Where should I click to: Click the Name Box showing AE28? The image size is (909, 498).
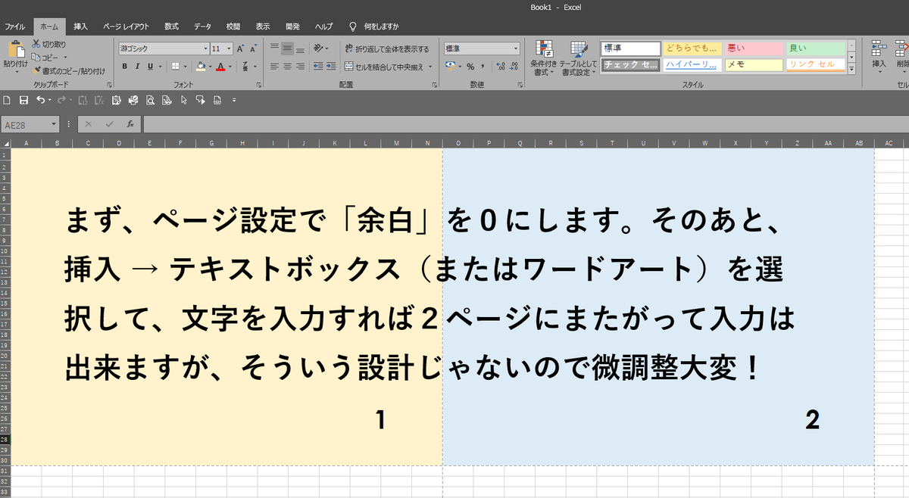point(30,124)
